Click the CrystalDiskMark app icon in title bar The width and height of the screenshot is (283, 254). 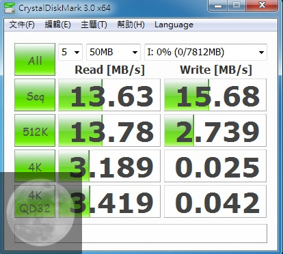[x=9, y=8]
